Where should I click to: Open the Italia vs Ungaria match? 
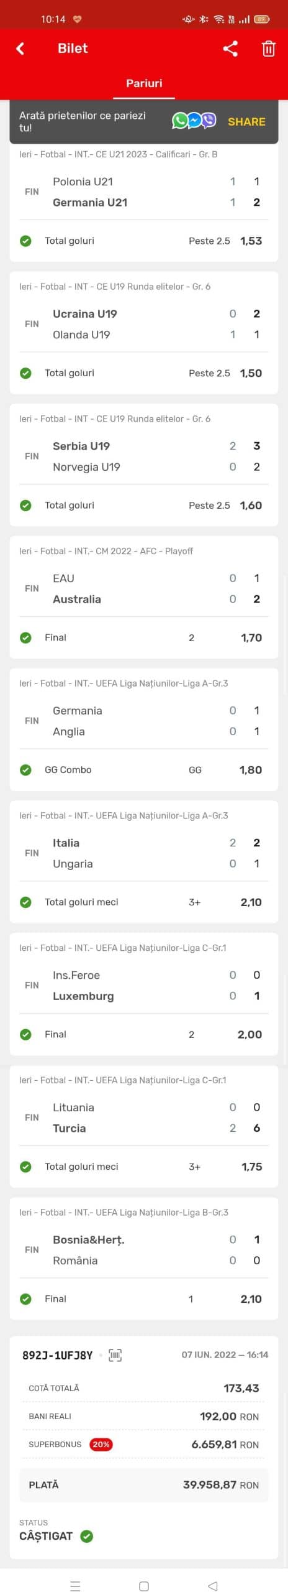pos(144,853)
